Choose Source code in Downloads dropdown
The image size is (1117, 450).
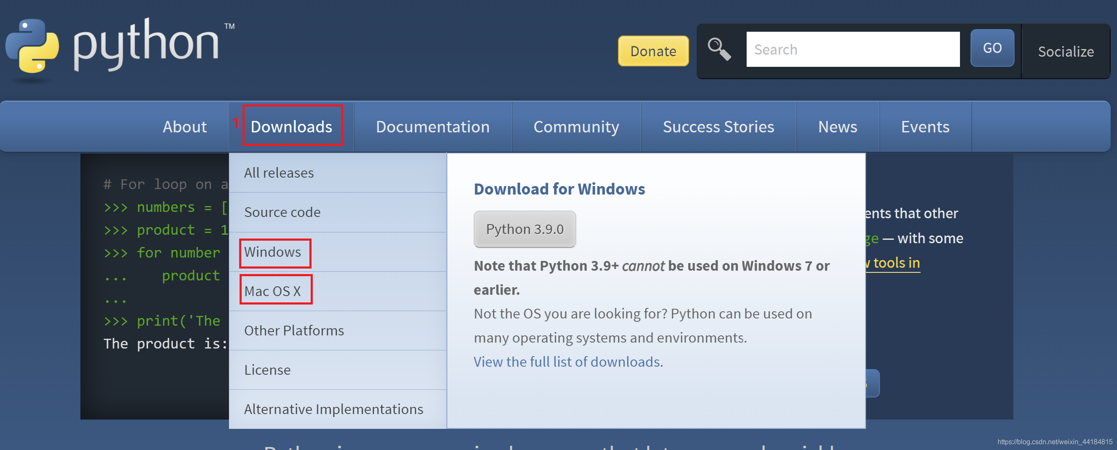click(x=337, y=212)
